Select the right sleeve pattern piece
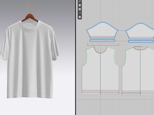The image size is (154, 115). [x=140, y=31]
